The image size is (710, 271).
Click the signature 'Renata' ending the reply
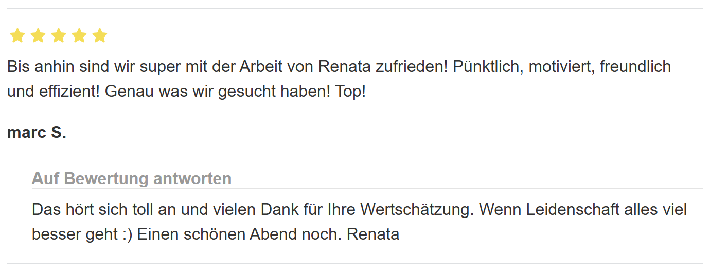(x=373, y=234)
